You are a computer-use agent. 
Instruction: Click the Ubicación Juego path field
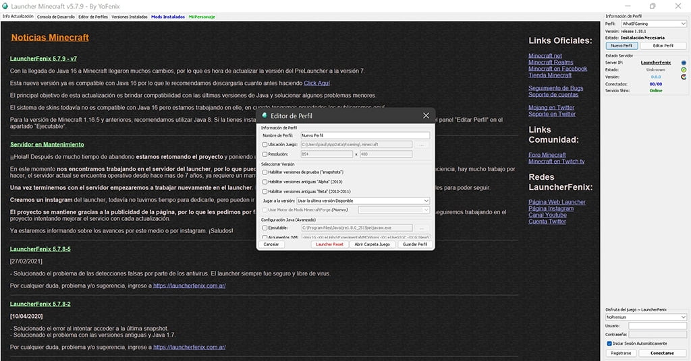click(x=357, y=145)
